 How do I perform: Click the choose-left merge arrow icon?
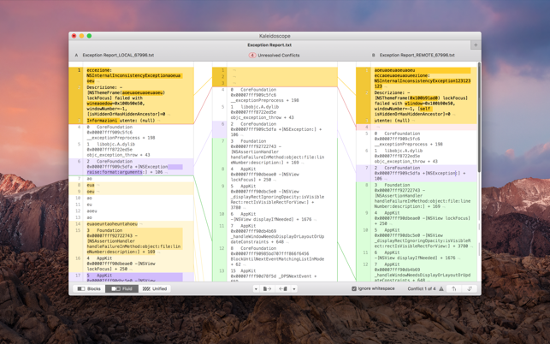click(267, 288)
